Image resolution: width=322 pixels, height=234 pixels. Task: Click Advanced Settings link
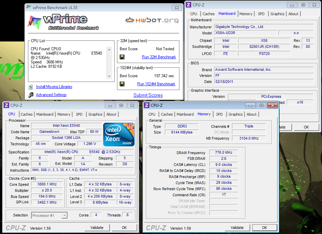[x=51, y=95]
